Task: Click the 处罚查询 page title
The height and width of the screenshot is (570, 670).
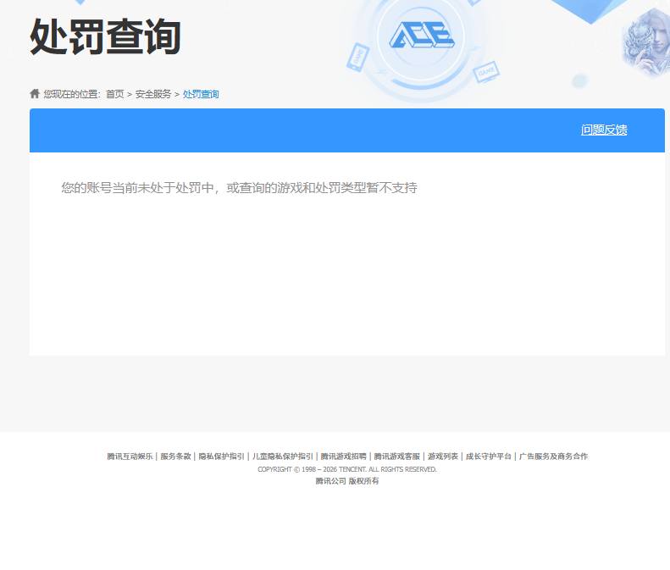Action: tap(106, 36)
